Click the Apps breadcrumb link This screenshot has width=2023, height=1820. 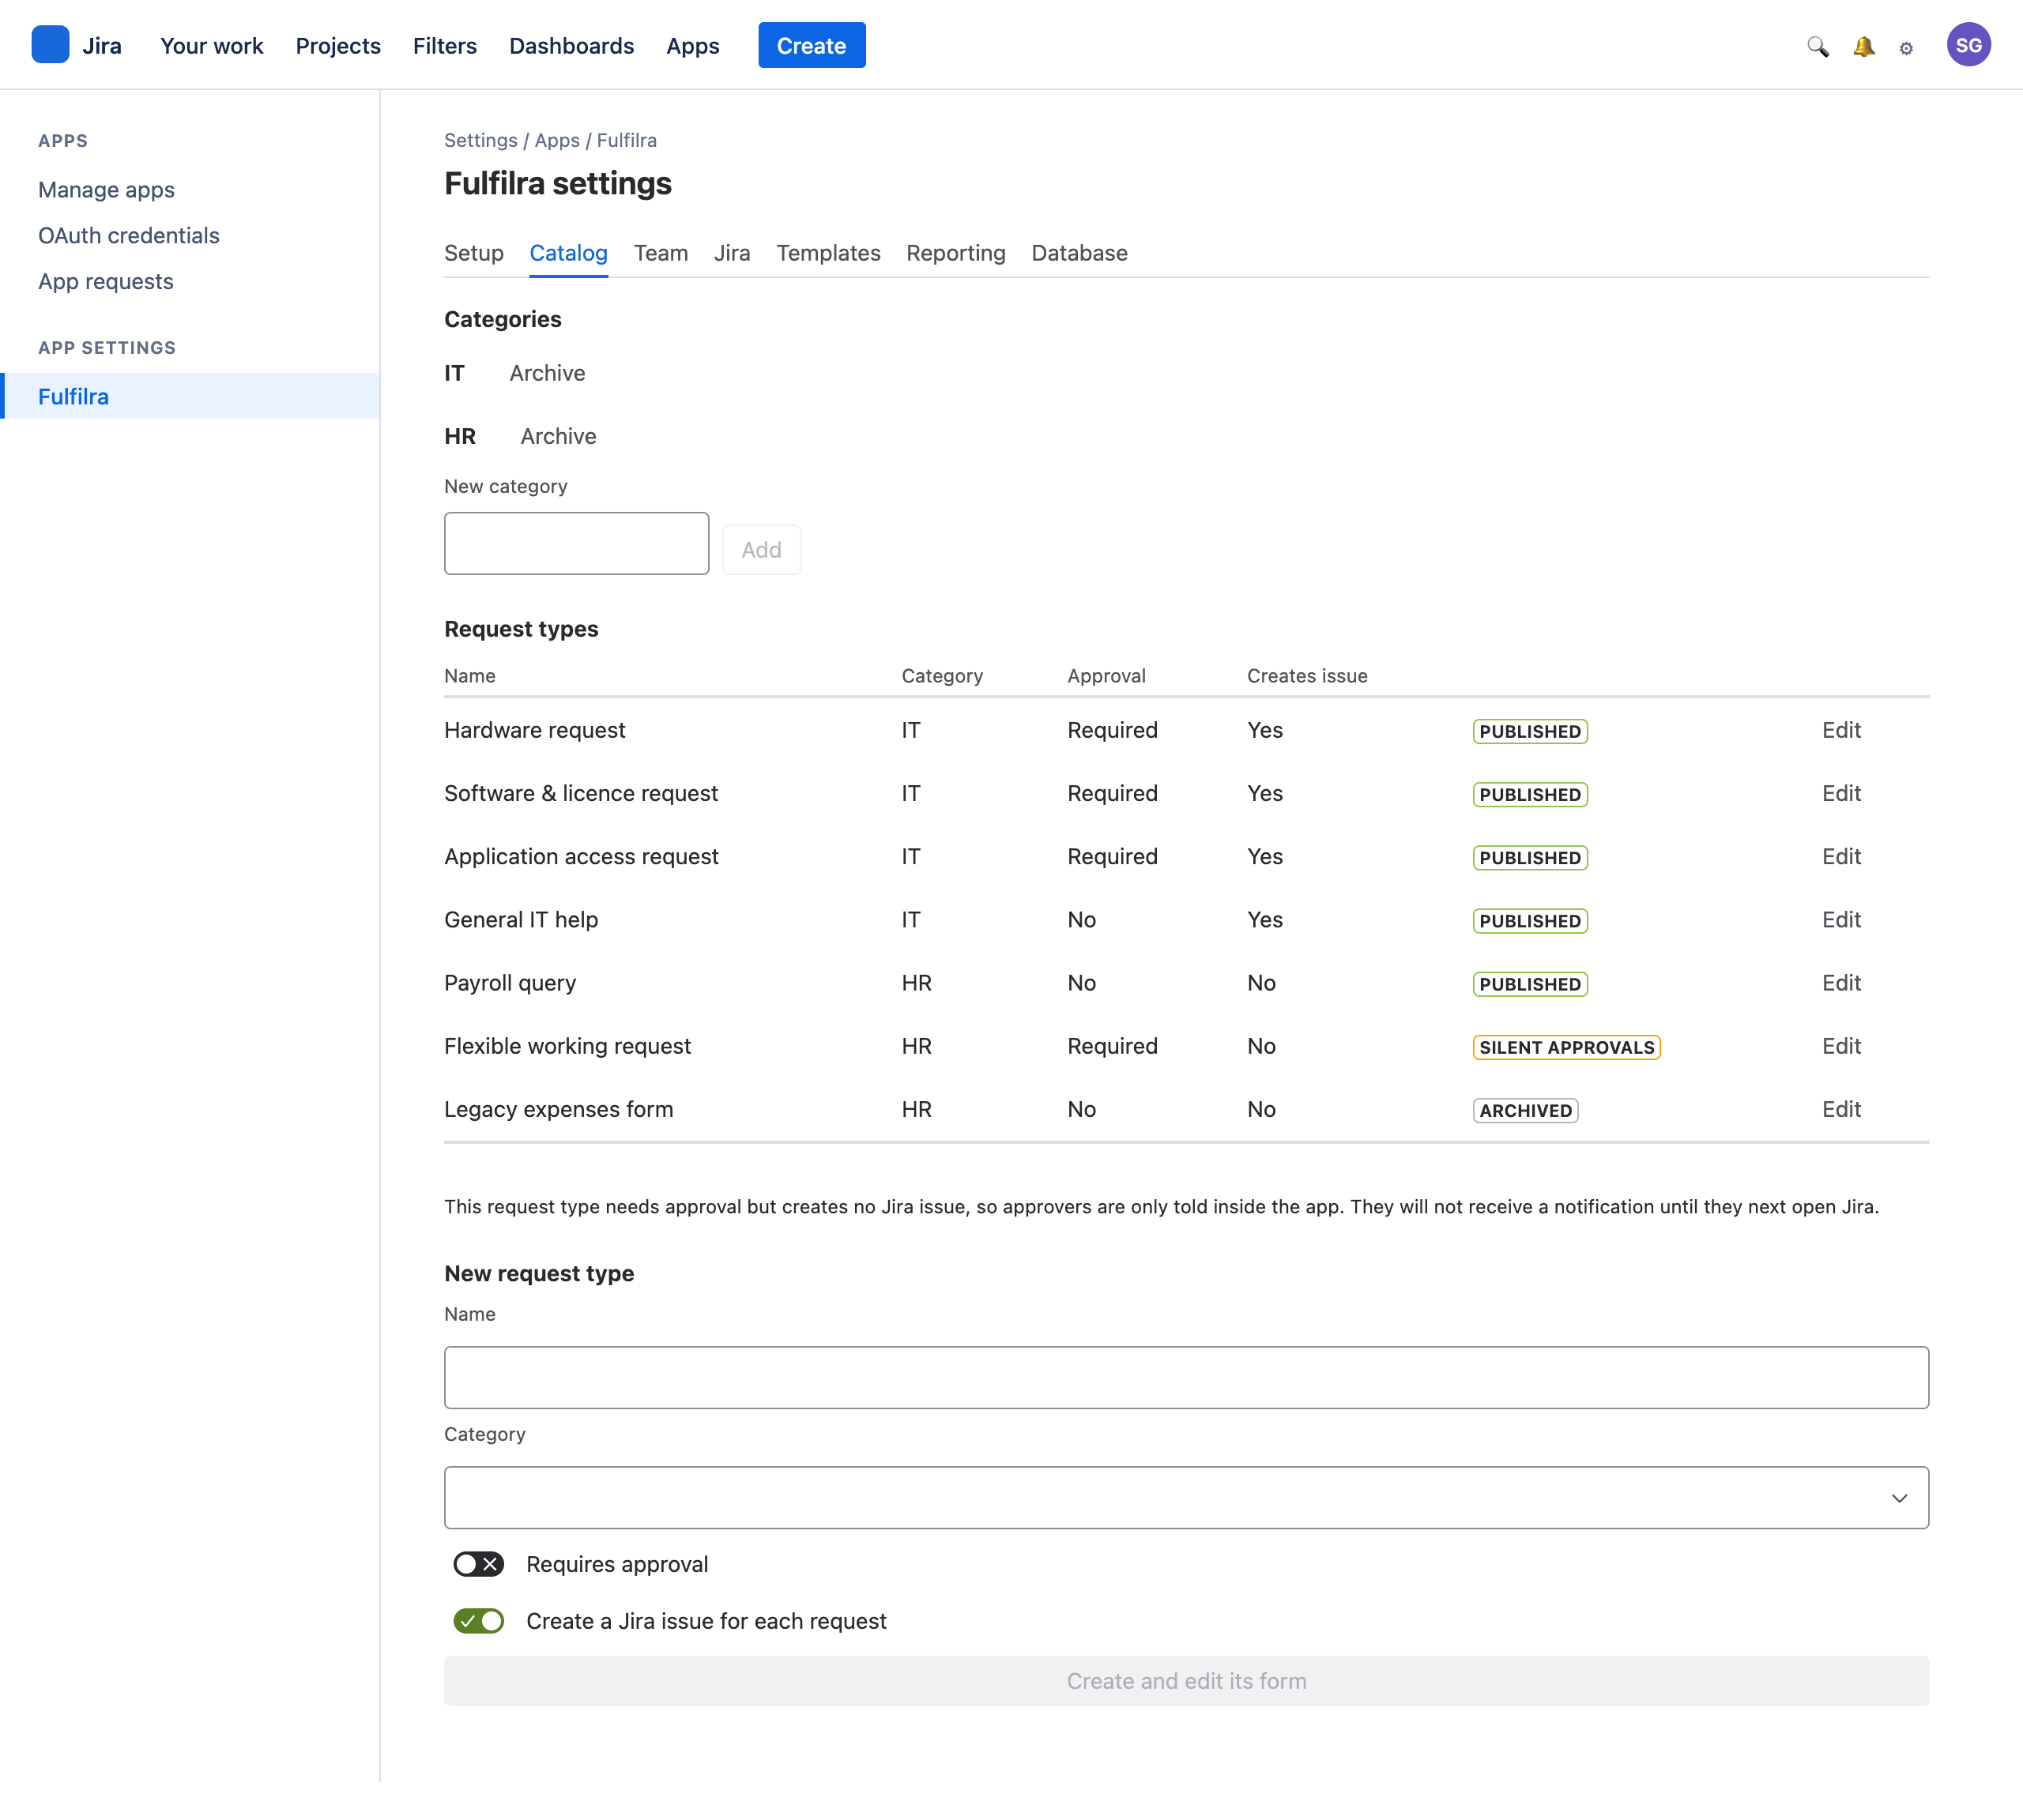click(557, 140)
